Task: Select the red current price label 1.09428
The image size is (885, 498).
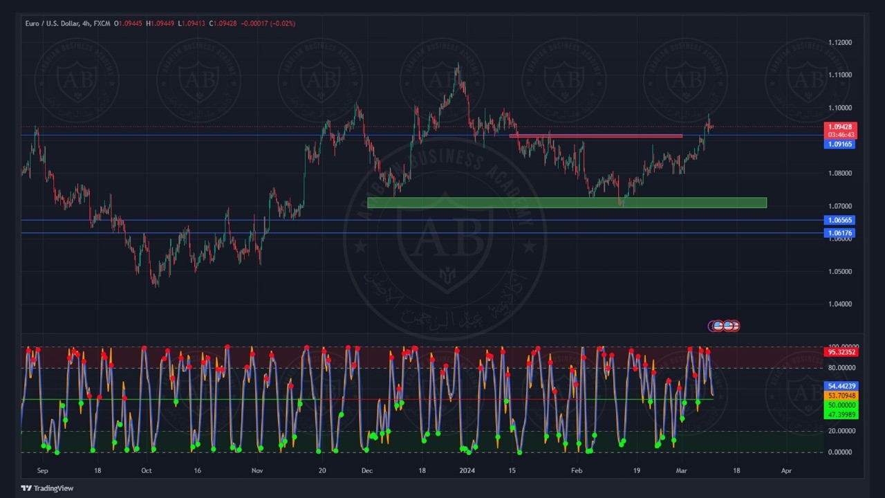Action: tap(840, 127)
